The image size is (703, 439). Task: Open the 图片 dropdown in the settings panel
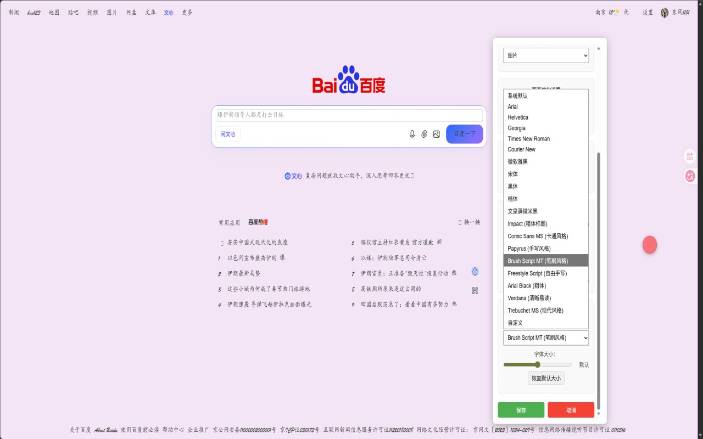546,55
